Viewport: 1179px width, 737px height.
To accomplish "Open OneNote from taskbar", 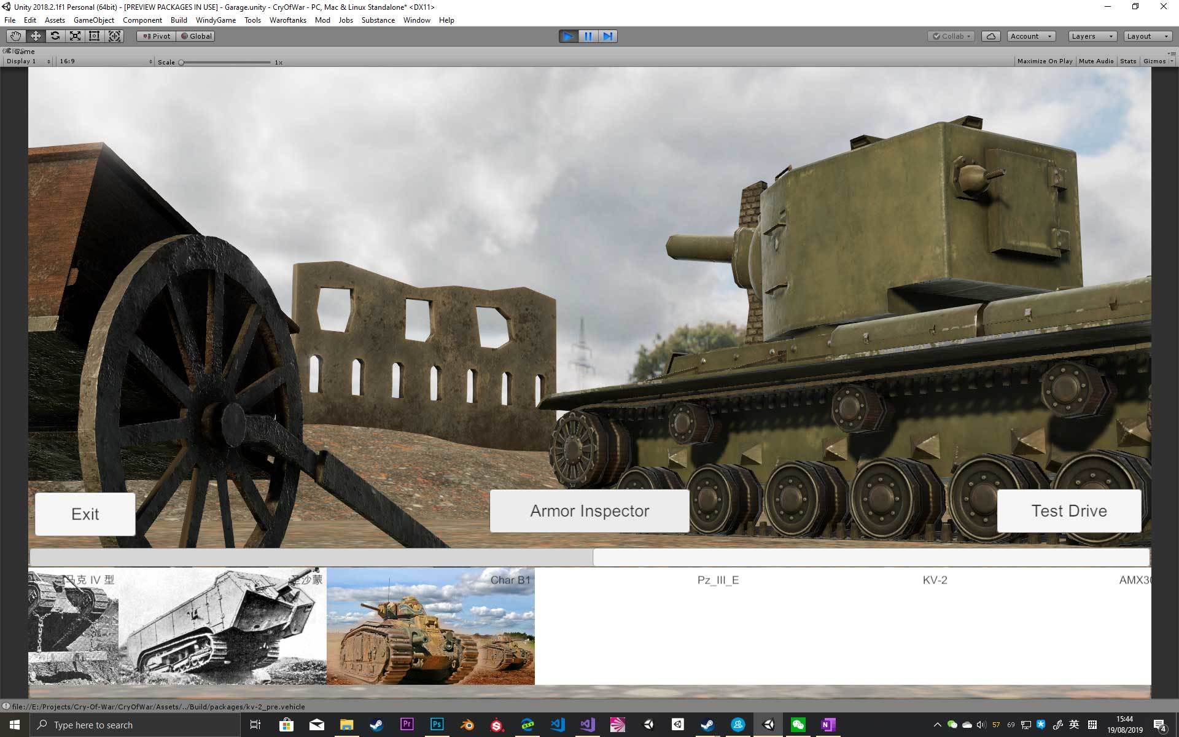I will click(828, 725).
